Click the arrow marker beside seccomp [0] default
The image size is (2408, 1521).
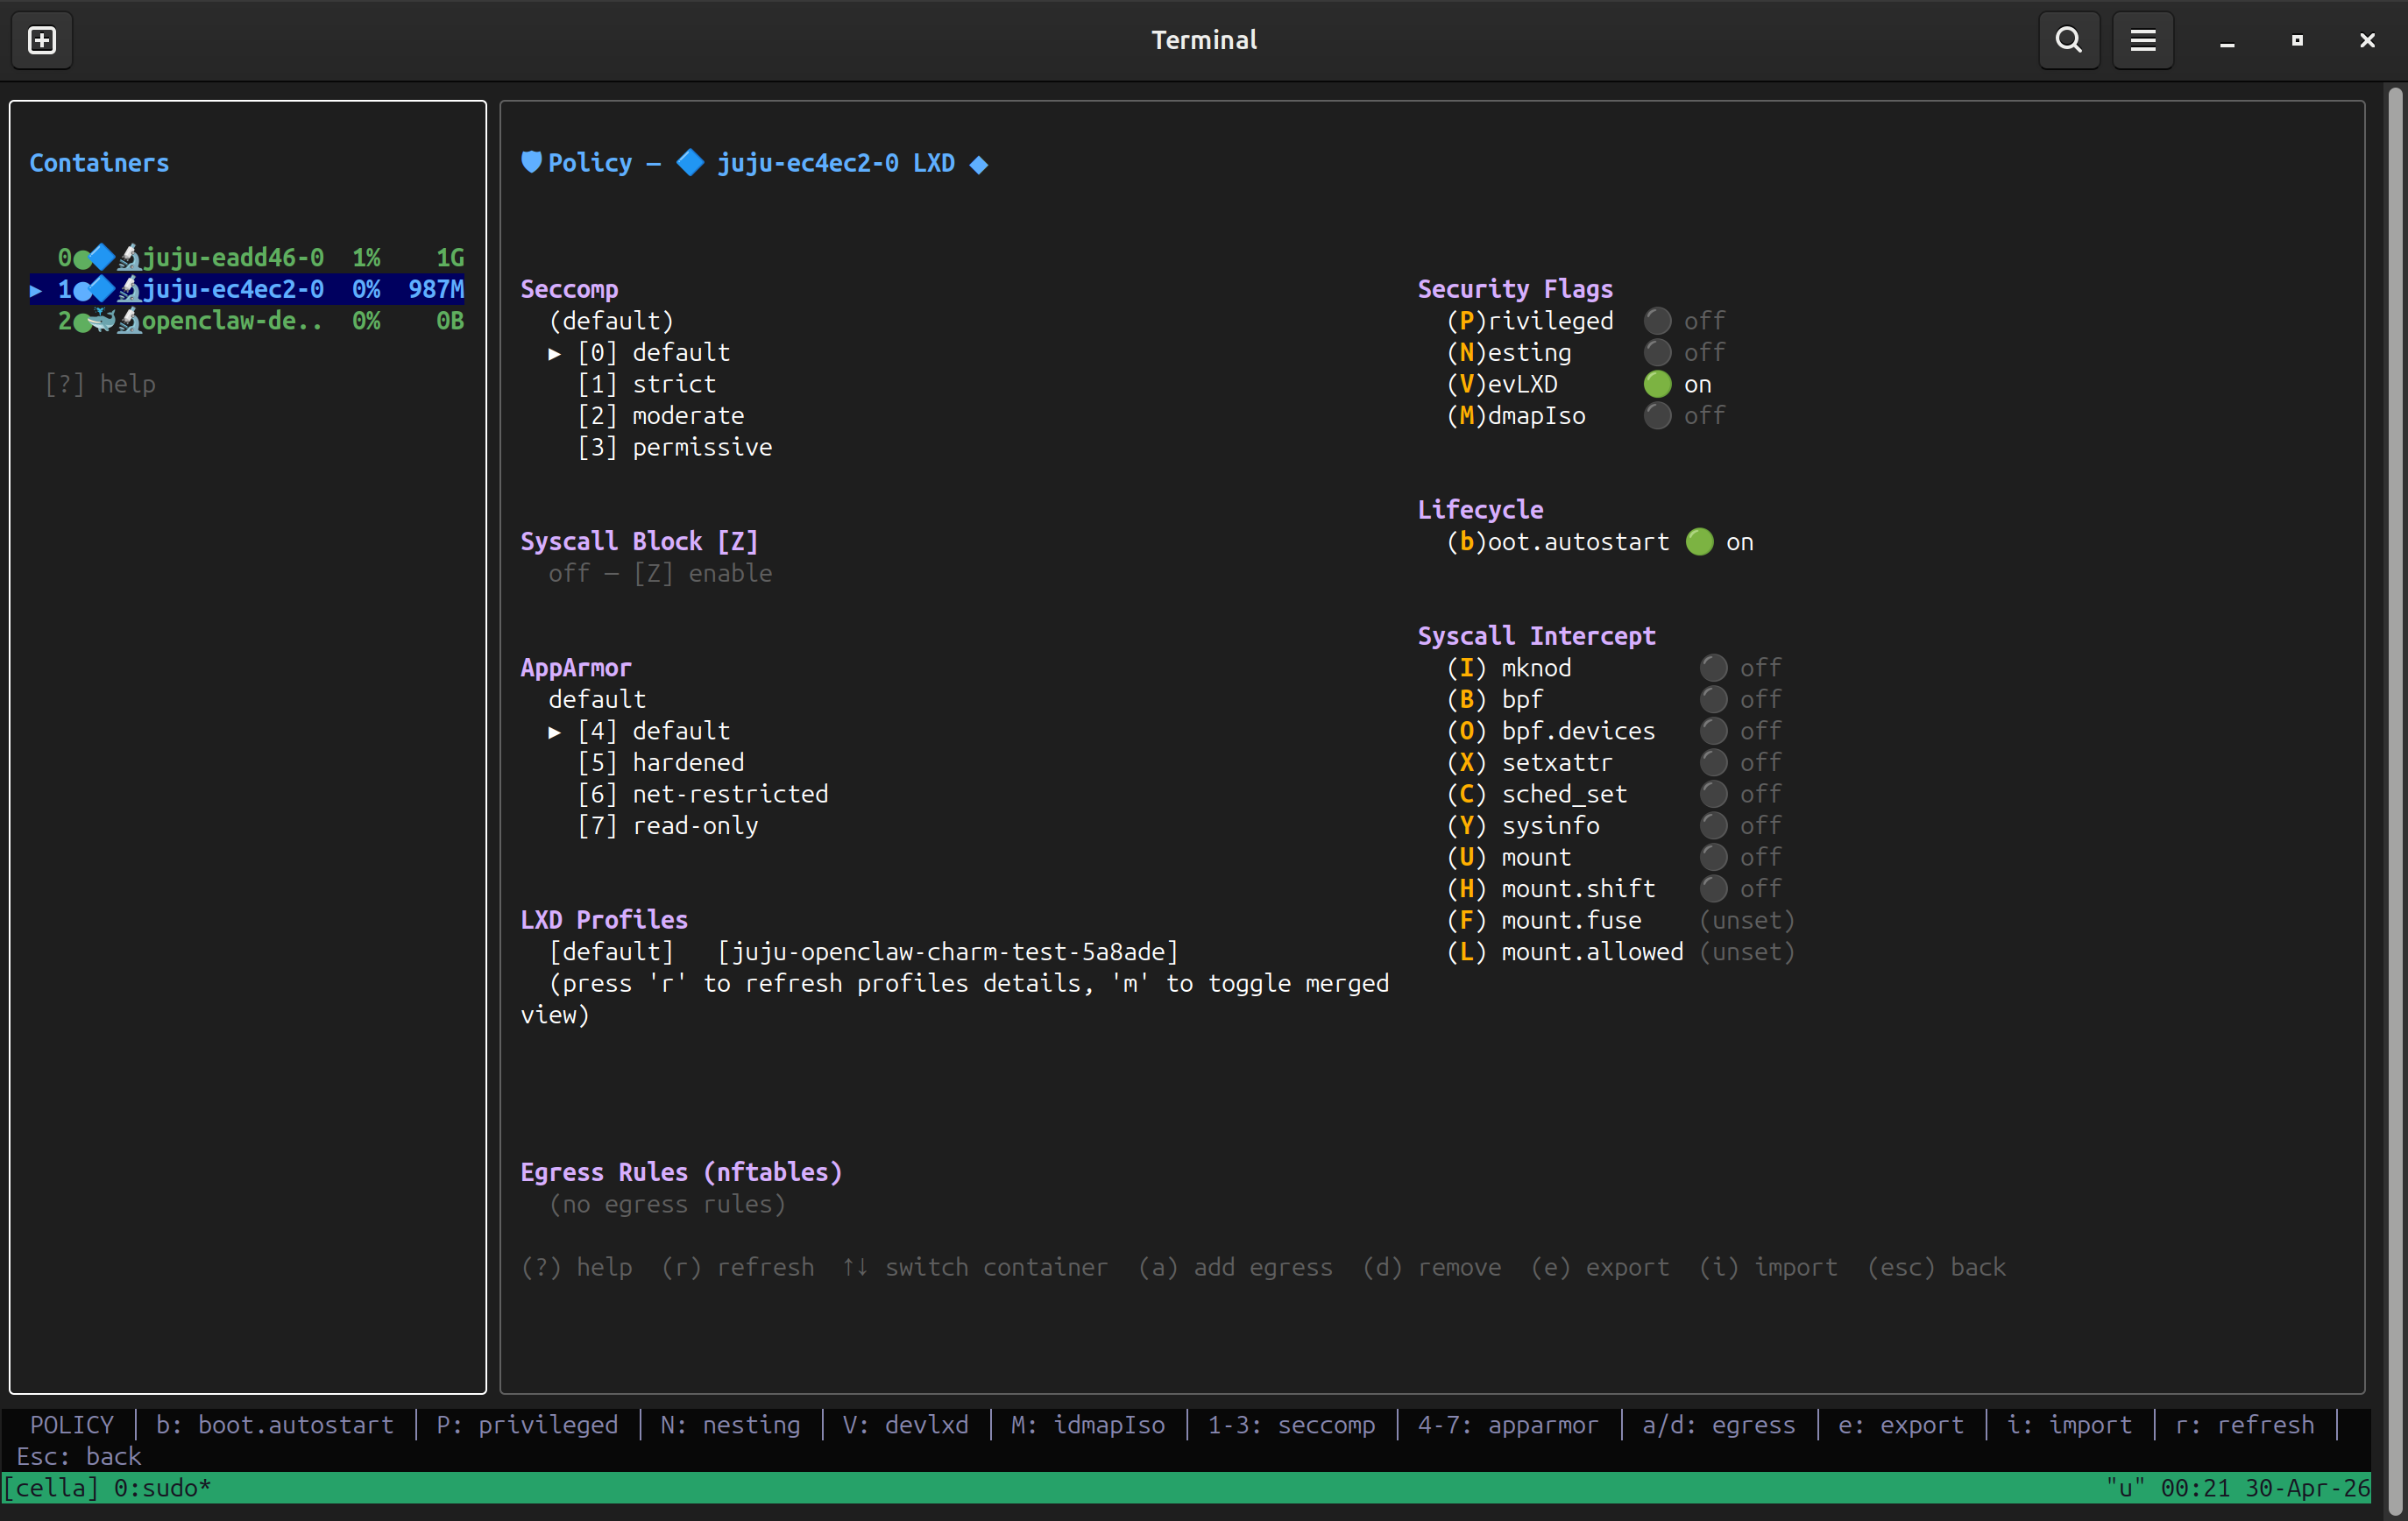tap(555, 354)
